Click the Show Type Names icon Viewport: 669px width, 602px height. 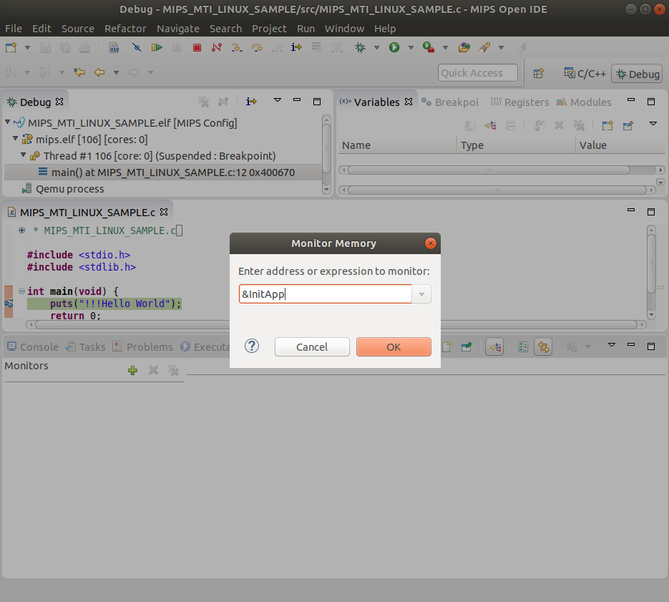(x=470, y=125)
